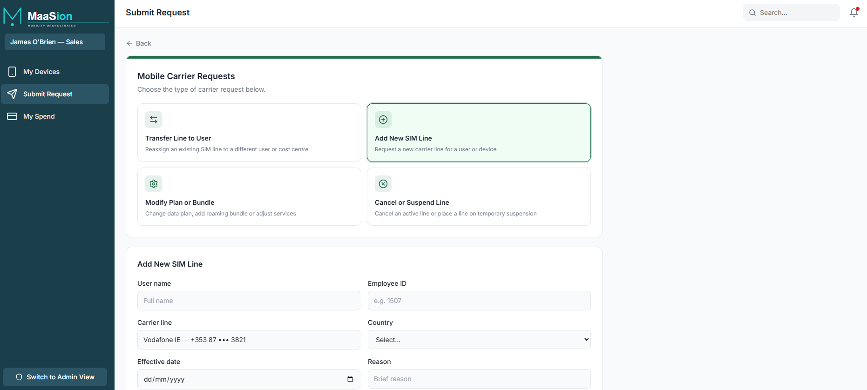Click the shield icon in Switch to Admin View
The height and width of the screenshot is (390, 867).
[x=19, y=377]
